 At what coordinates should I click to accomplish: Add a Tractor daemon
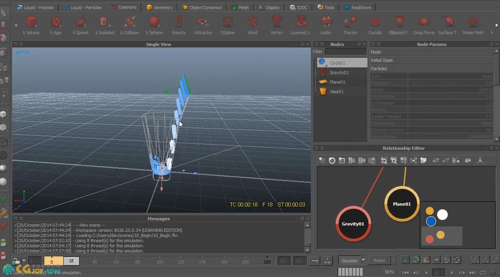click(350, 25)
